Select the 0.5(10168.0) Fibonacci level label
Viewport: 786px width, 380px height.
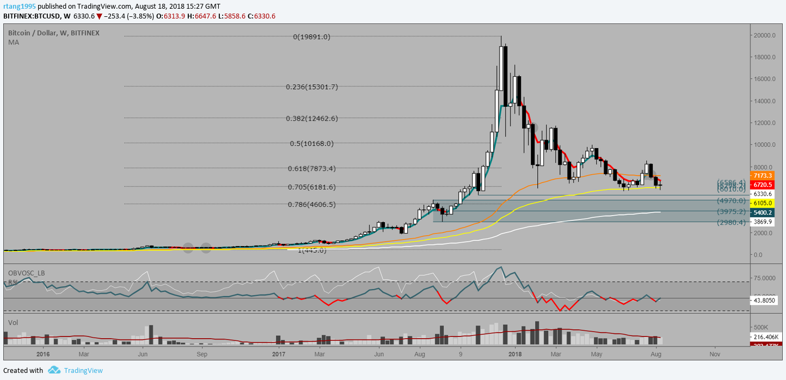[312, 144]
